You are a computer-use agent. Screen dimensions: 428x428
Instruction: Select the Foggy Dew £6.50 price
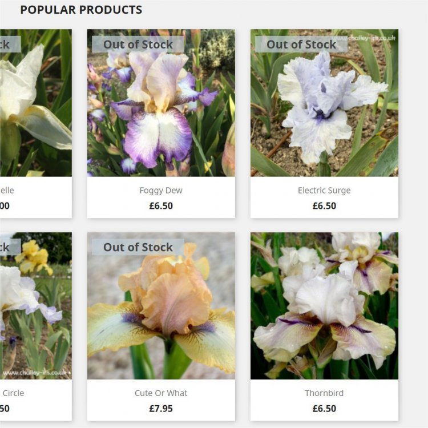(x=161, y=206)
